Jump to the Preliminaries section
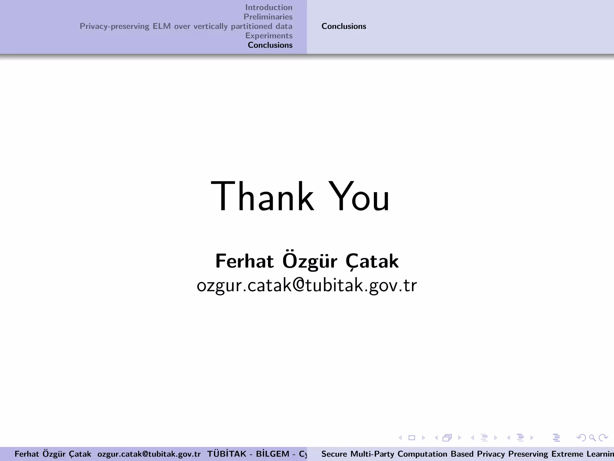614x461 pixels. point(268,17)
